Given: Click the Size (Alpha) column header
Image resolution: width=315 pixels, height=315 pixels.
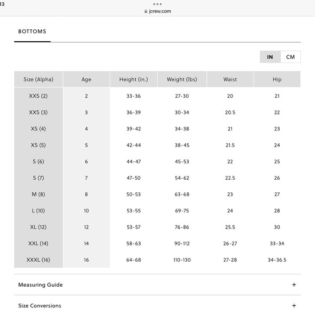Looking at the screenshot, I should (x=39, y=79).
